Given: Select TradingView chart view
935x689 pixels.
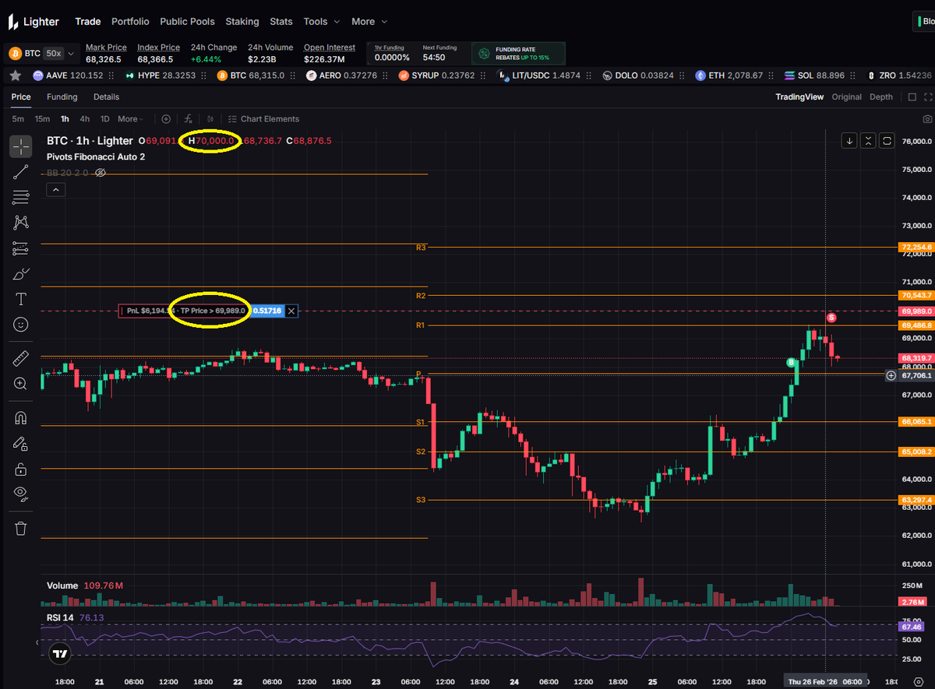Looking at the screenshot, I should pos(799,97).
